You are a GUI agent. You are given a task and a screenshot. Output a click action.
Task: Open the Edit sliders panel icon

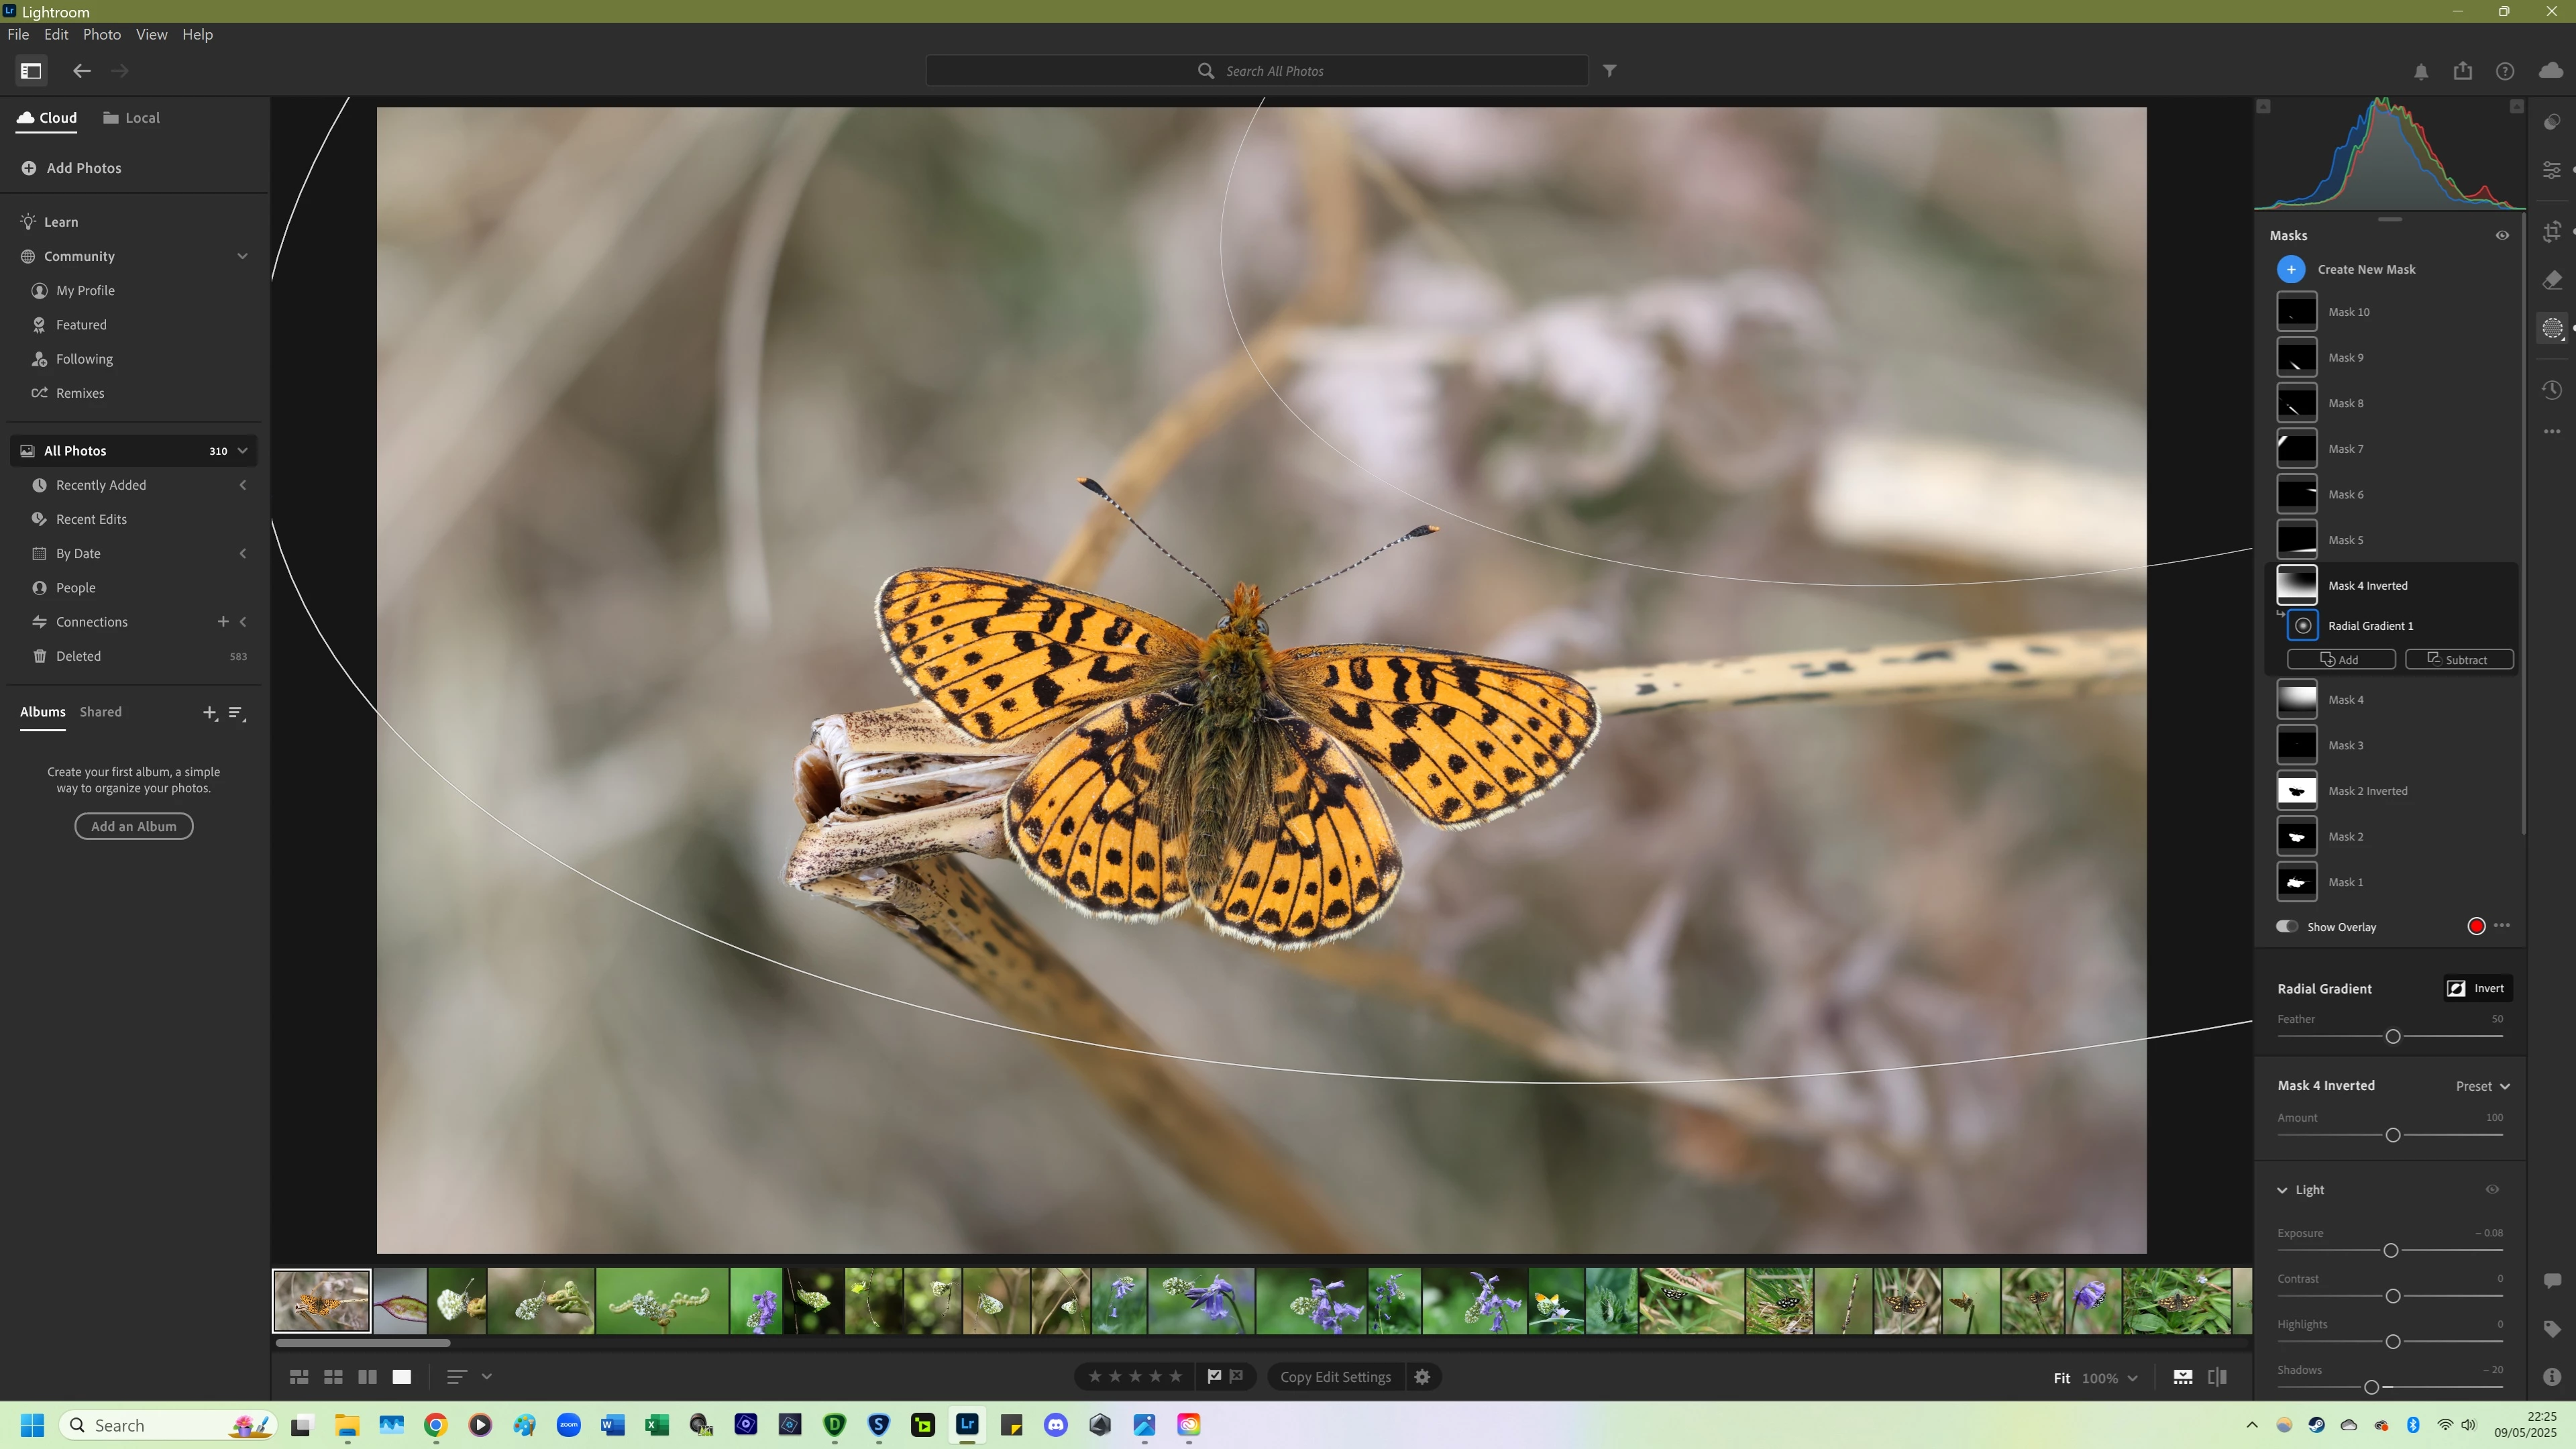[x=2552, y=170]
